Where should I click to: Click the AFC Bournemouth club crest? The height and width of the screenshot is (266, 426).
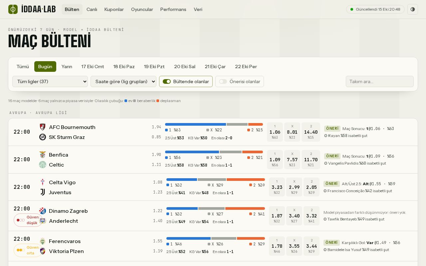tap(43, 127)
